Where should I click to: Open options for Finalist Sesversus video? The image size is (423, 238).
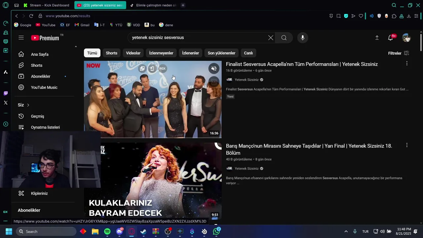(x=407, y=63)
